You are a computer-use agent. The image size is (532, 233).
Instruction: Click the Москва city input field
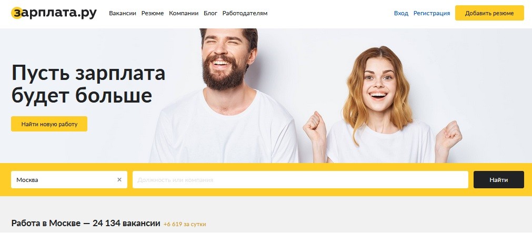coord(65,180)
